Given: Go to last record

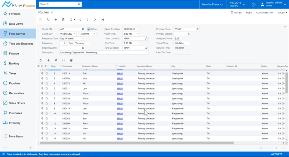Looking at the screenshot, I should click(102, 19).
